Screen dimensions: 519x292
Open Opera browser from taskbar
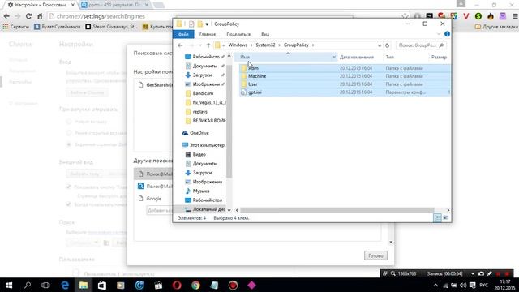click(x=177, y=285)
